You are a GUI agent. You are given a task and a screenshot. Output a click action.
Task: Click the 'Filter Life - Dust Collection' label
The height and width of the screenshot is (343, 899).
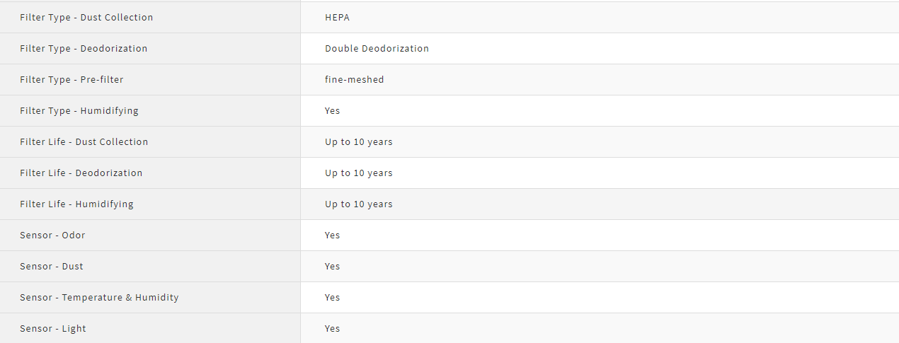point(84,142)
